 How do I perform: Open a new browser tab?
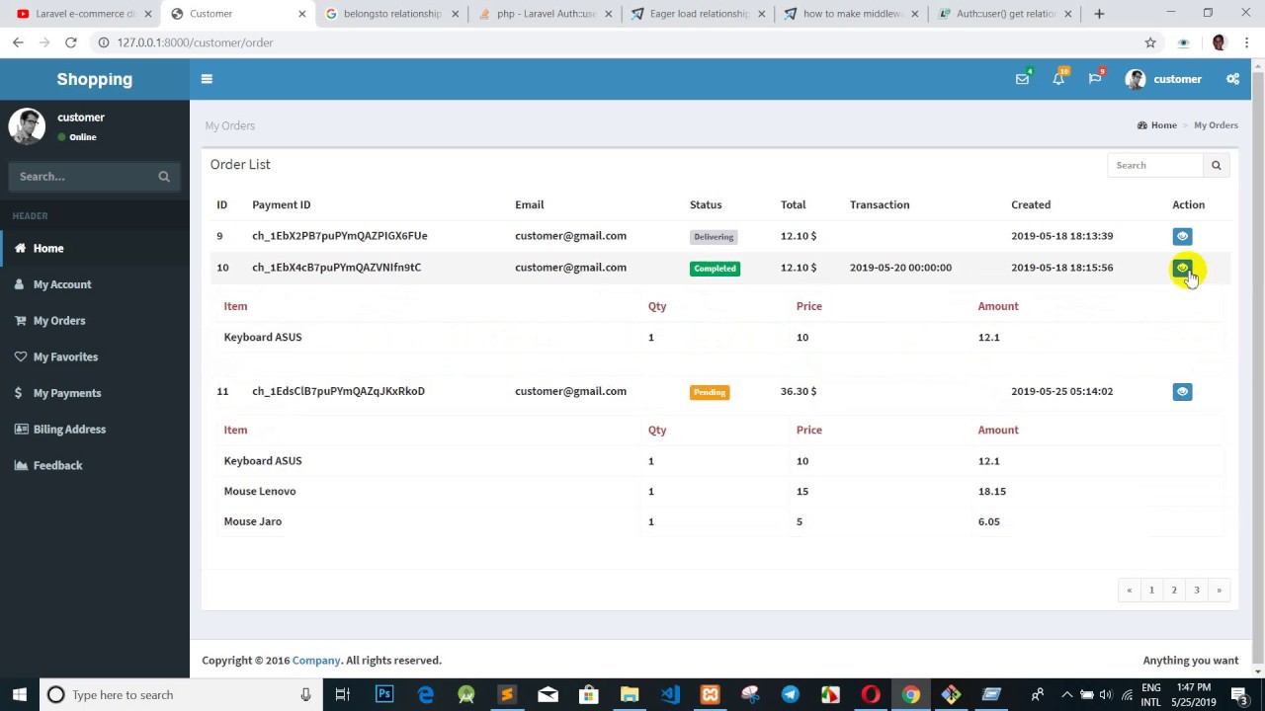click(x=1099, y=14)
